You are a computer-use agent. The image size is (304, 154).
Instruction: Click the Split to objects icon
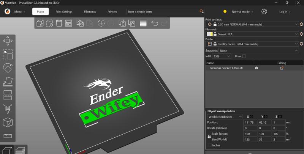point(122,23)
